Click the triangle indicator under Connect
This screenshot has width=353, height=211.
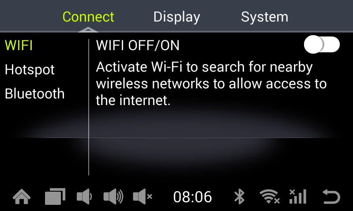coord(88,29)
